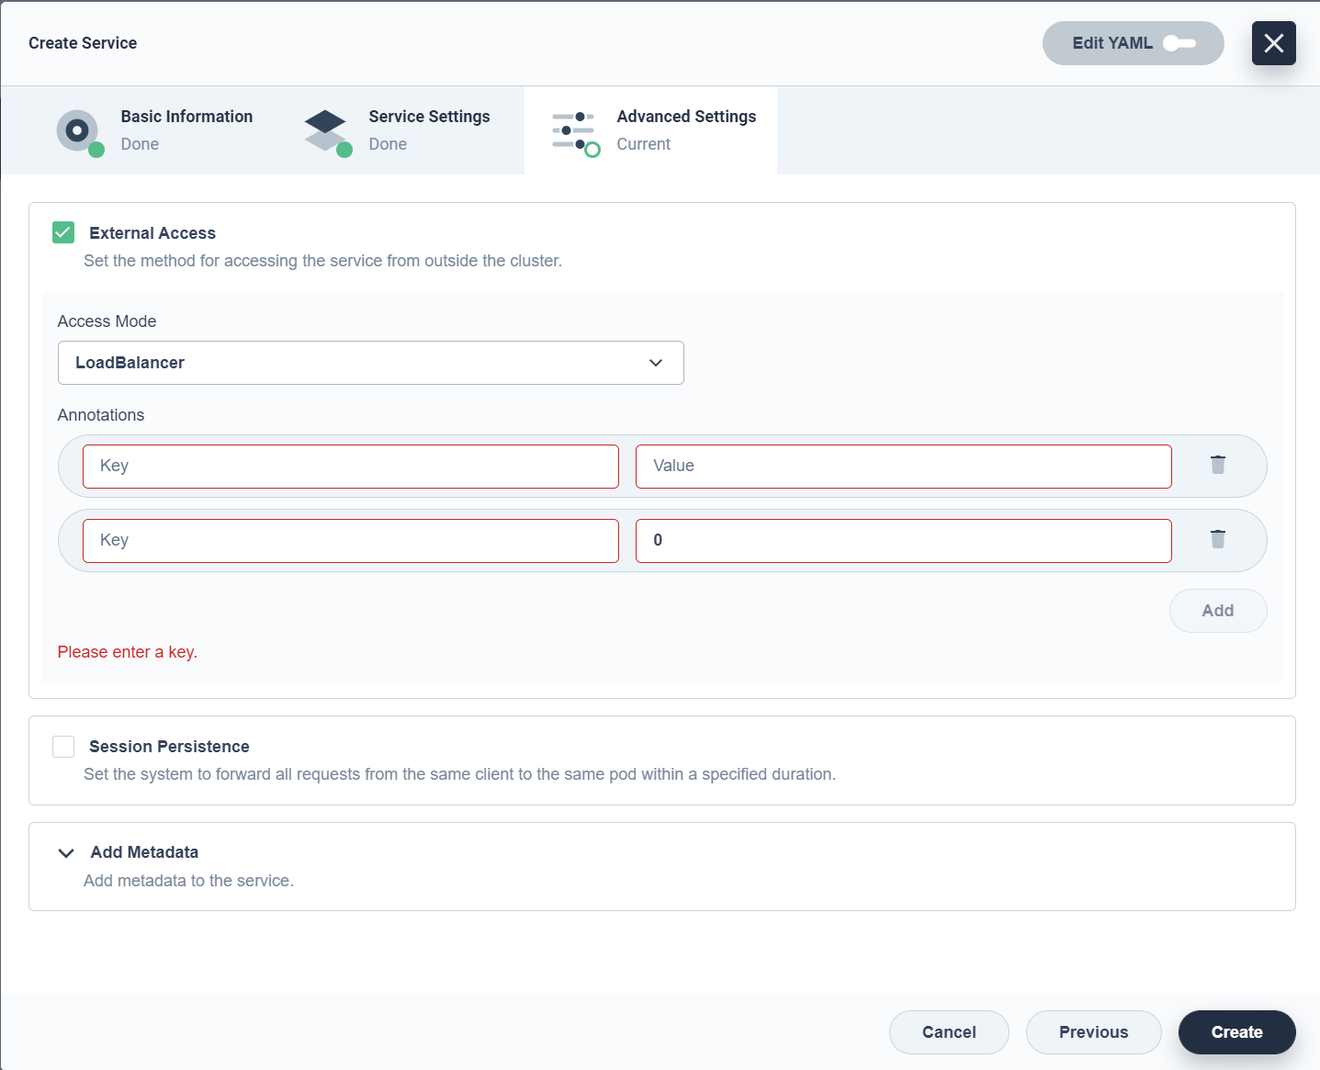Add a new annotation row

1218,610
